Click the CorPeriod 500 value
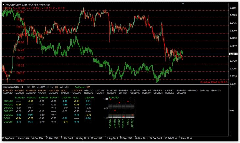The width and height of the screenshot is (240, 143). pyautogui.click(x=88, y=87)
